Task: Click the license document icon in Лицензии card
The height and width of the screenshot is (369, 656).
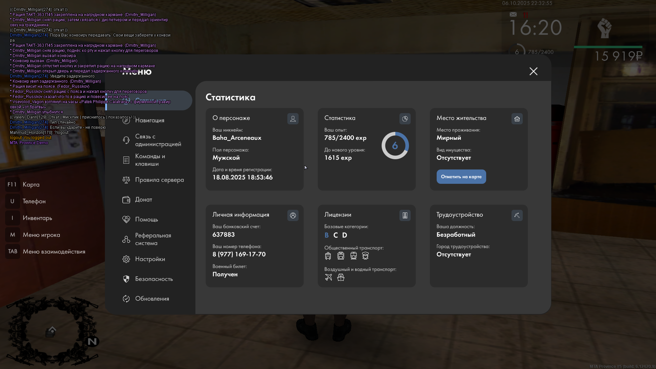Action: (405, 215)
